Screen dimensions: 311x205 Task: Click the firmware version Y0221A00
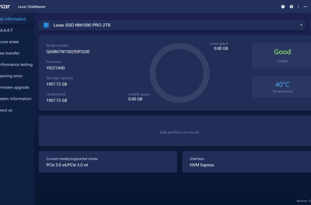coord(55,68)
